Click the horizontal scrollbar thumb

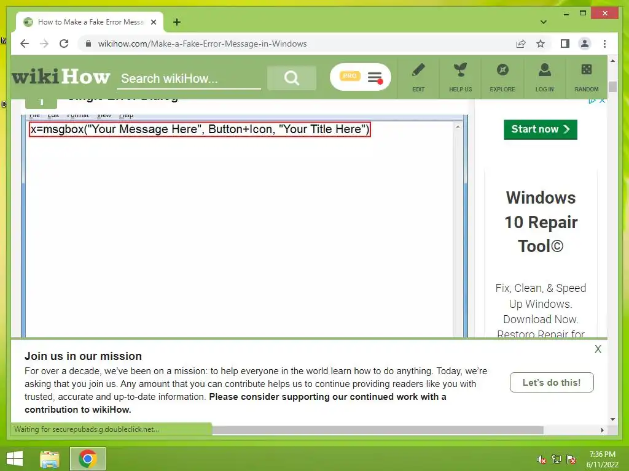coord(378,430)
